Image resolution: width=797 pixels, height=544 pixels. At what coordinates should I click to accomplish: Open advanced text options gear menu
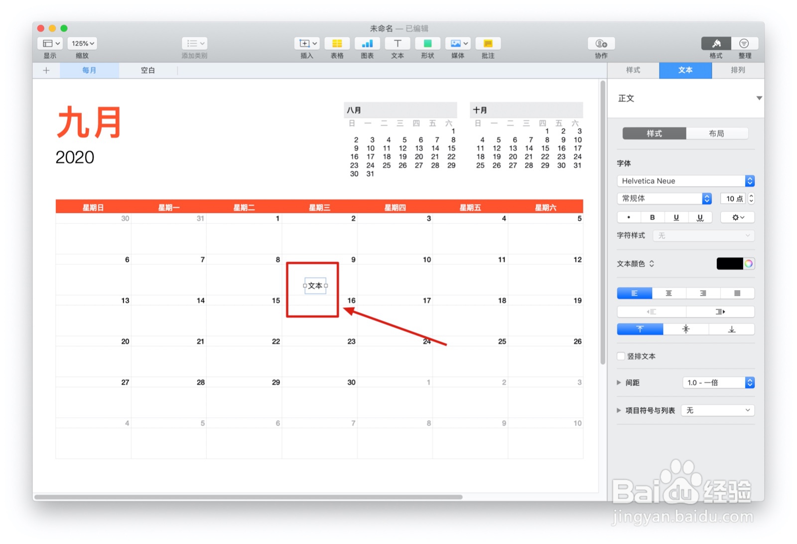click(x=738, y=217)
